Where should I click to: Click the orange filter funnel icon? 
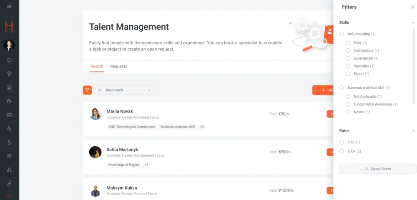coord(87,90)
